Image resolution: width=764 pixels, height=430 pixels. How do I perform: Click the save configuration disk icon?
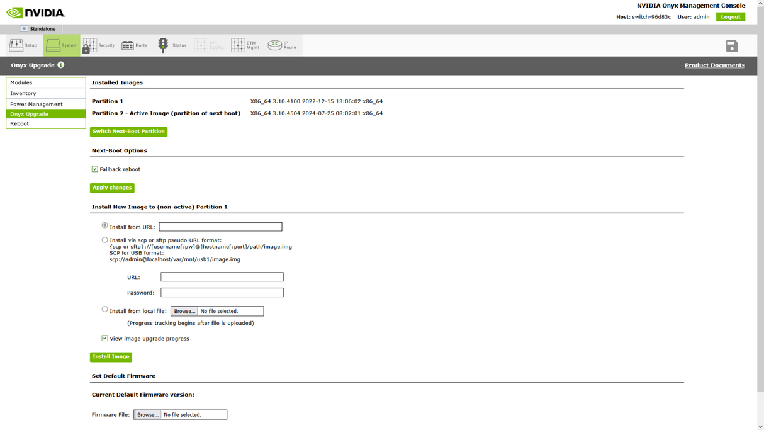[x=731, y=46]
